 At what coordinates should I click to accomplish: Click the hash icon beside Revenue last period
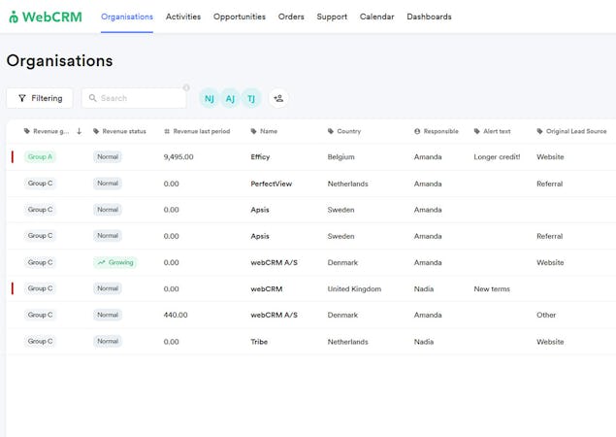(x=167, y=131)
